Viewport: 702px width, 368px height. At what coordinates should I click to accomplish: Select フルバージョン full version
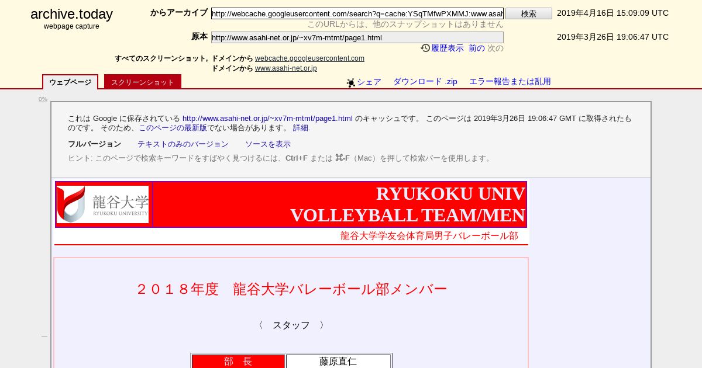click(x=94, y=144)
